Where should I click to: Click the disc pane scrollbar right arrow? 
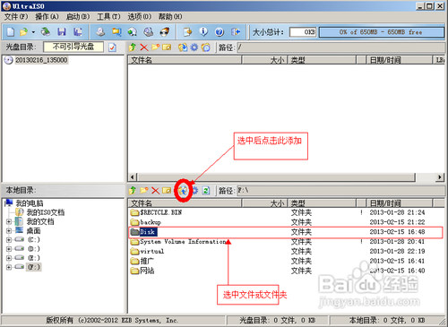click(x=439, y=176)
